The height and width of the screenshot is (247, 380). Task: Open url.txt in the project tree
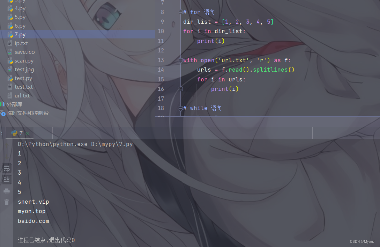point(22,96)
